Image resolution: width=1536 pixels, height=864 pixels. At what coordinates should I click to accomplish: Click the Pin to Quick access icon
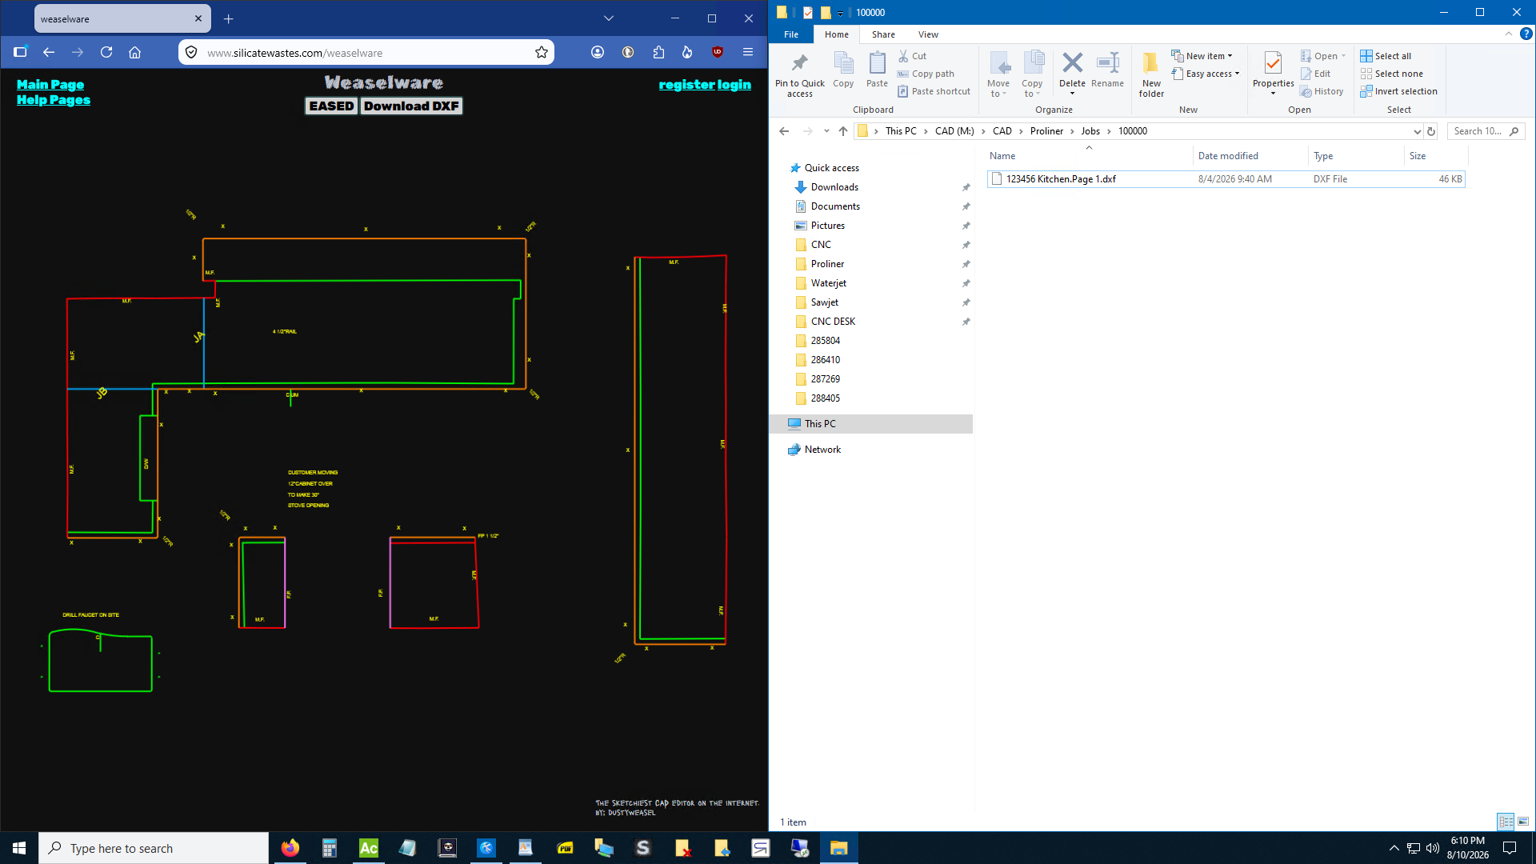click(799, 74)
